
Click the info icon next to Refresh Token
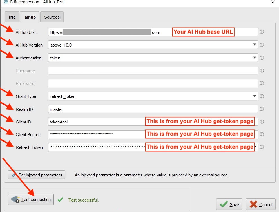pyautogui.click(x=262, y=147)
